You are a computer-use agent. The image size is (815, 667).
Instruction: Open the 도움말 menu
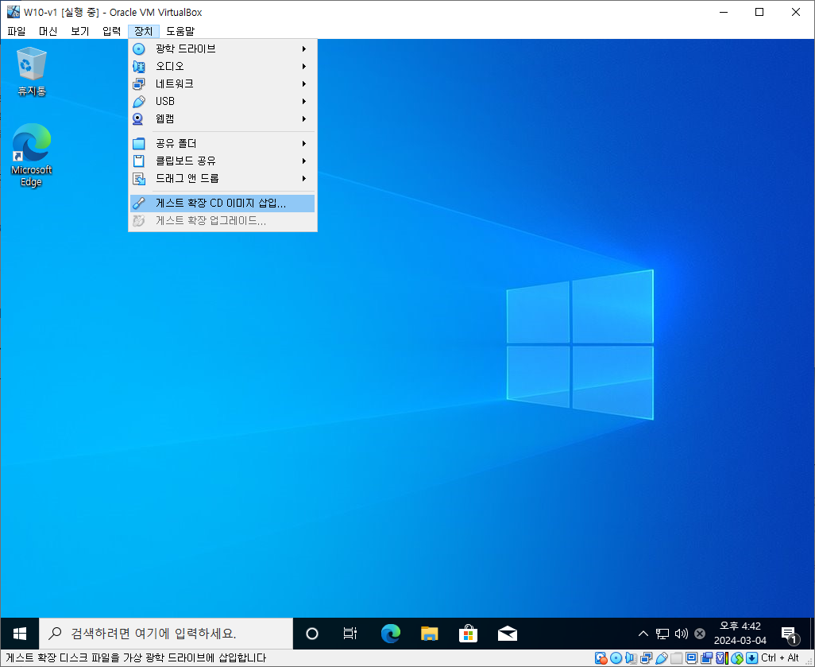pyautogui.click(x=180, y=31)
